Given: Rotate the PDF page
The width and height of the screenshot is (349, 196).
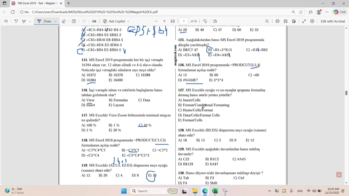Looking at the screenshot, I should 205,21.
